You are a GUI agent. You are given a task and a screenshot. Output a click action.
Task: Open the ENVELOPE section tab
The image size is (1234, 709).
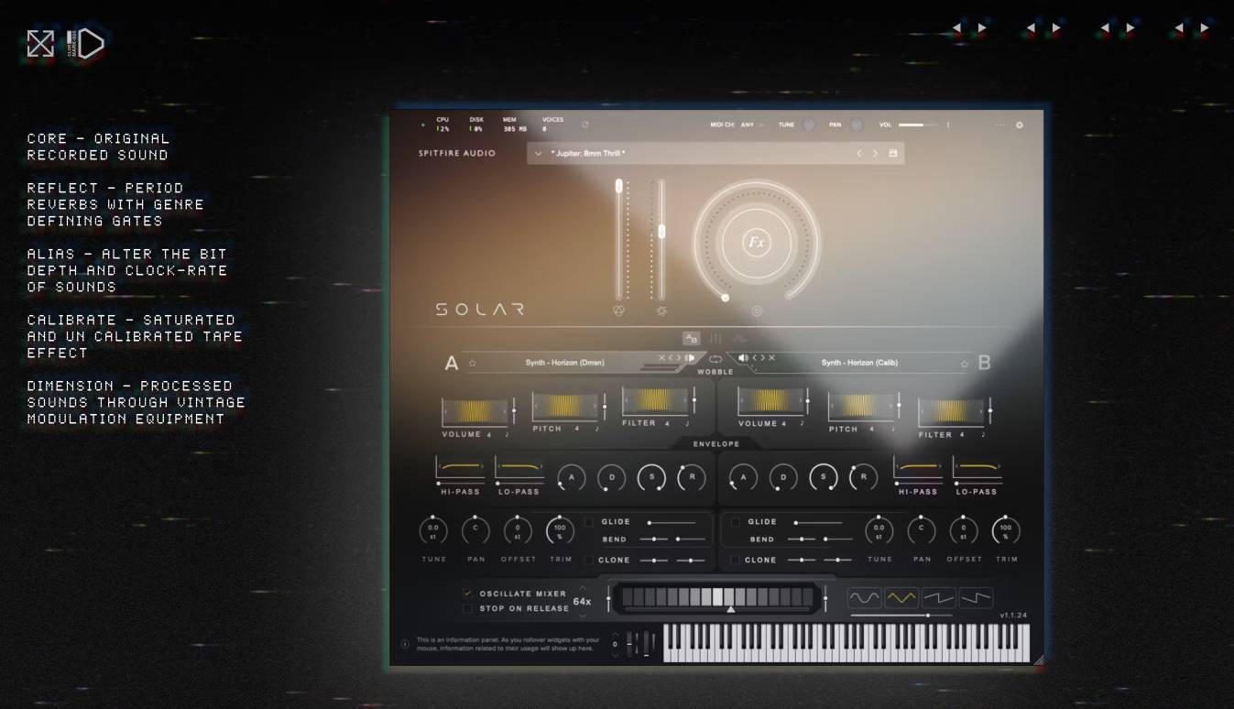[x=716, y=444]
